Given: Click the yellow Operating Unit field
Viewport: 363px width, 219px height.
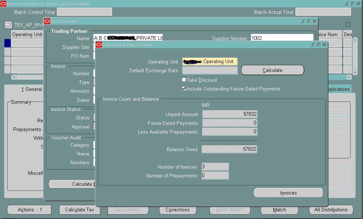Looking at the screenshot, I should click(x=209, y=62).
